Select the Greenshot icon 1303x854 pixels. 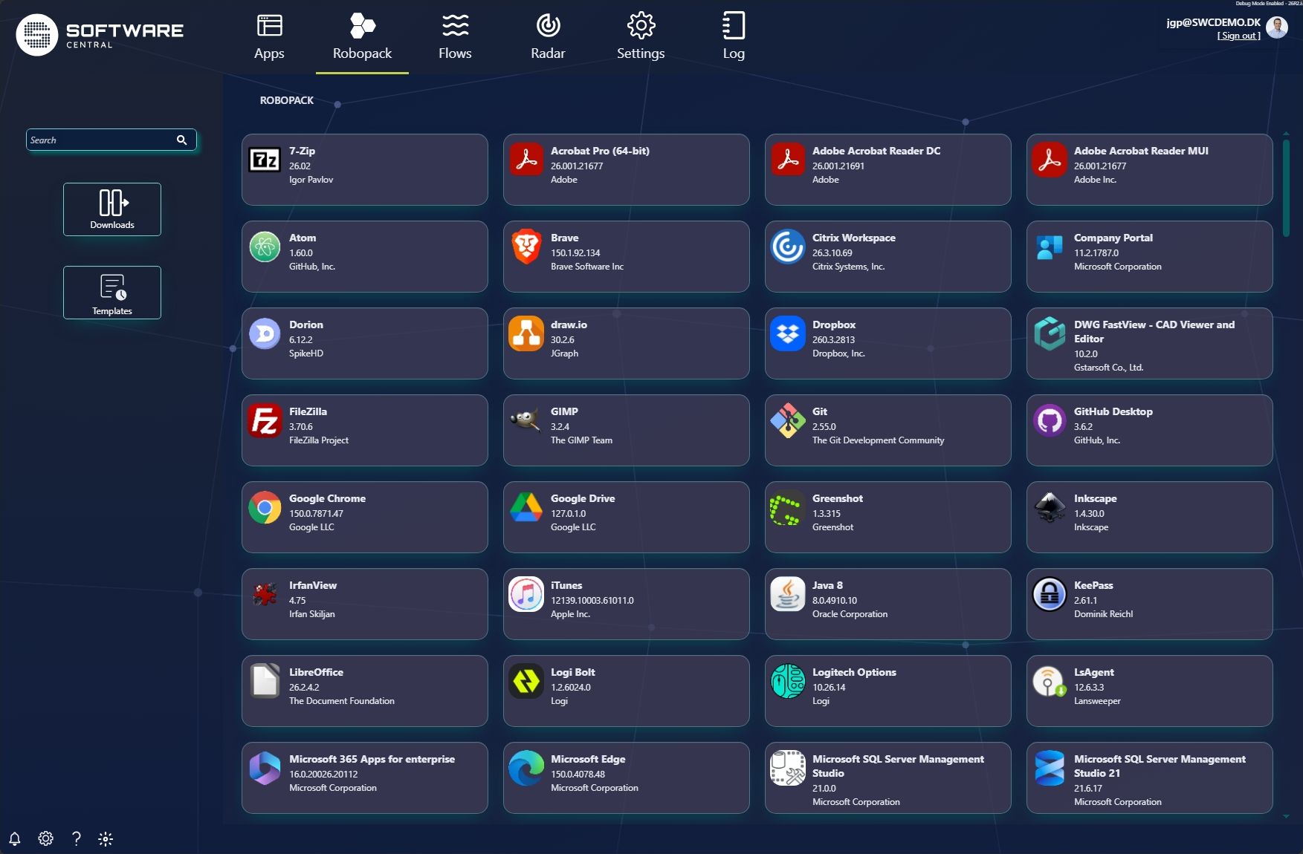tap(788, 507)
